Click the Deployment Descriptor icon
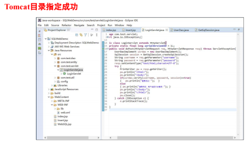 click(x=52, y=43)
